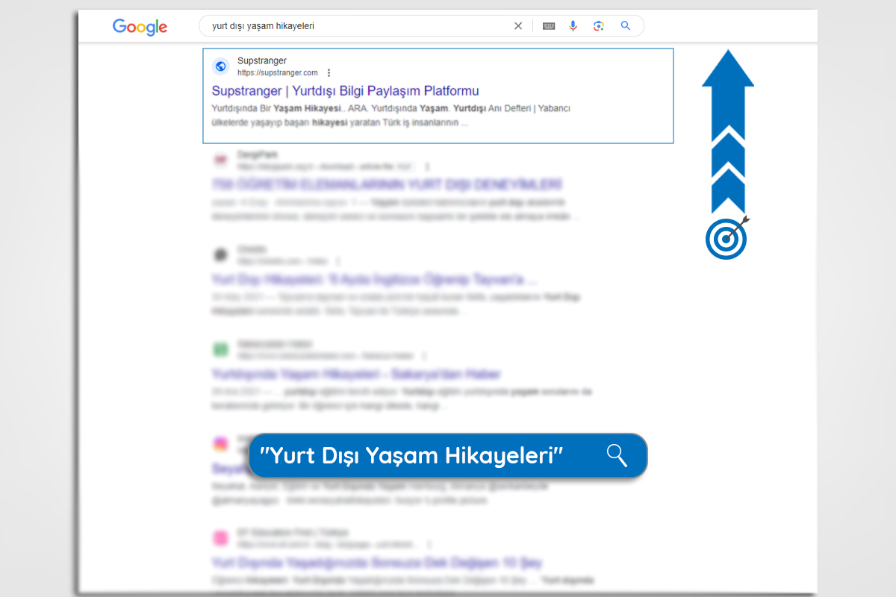Open the on-screen keyboard icon

[x=549, y=26]
